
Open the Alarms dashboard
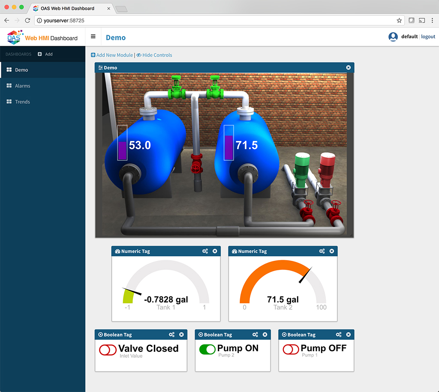pos(22,86)
